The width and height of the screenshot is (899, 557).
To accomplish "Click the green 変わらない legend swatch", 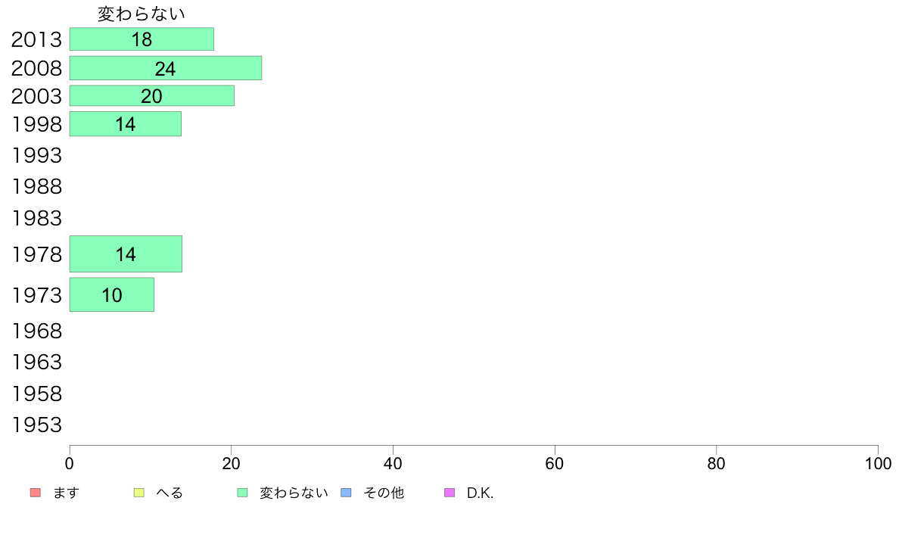I will click(242, 493).
